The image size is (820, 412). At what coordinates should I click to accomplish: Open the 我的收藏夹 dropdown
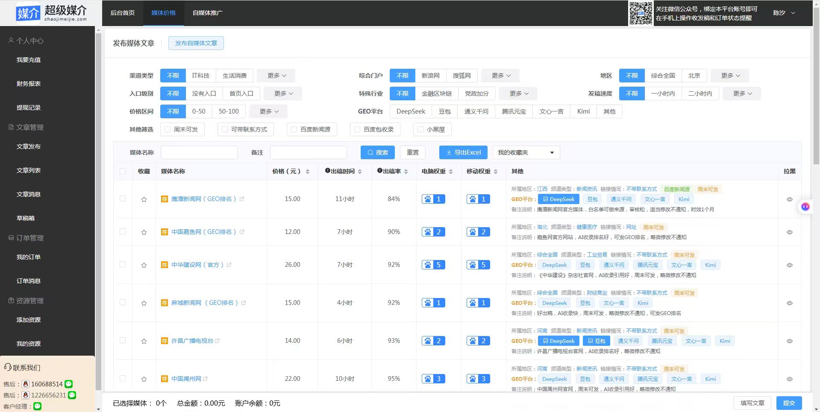526,152
